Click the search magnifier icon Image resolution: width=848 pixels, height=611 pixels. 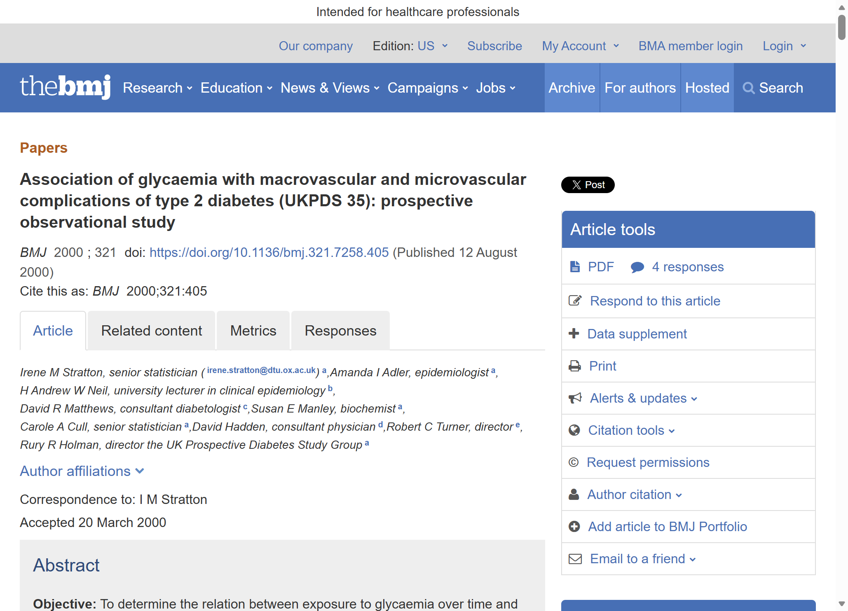click(748, 88)
